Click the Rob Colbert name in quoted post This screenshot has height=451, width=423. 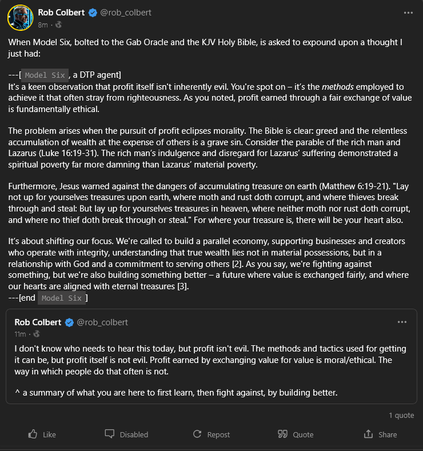(x=38, y=322)
